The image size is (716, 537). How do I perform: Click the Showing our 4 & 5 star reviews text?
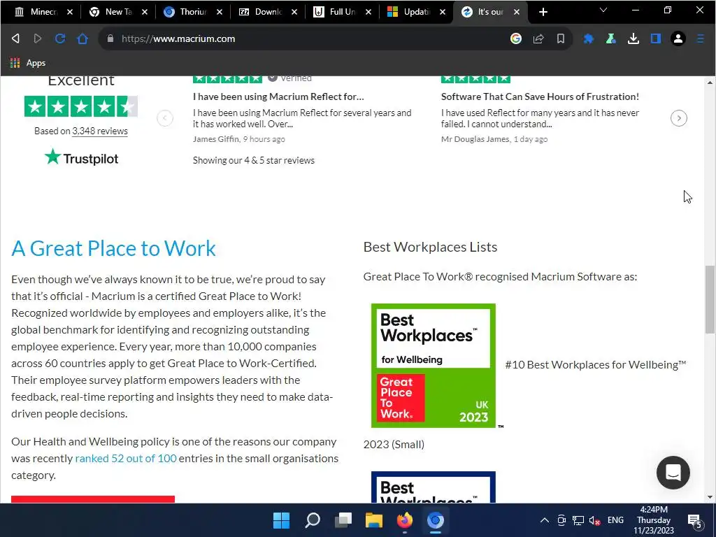click(x=253, y=160)
